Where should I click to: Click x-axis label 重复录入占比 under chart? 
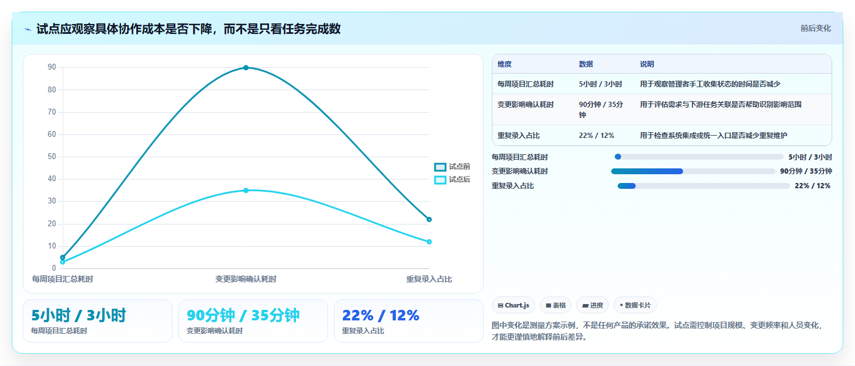[x=429, y=279]
